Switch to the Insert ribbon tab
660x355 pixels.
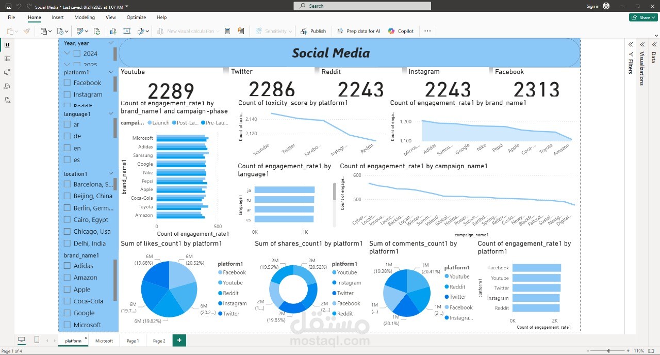pos(58,18)
